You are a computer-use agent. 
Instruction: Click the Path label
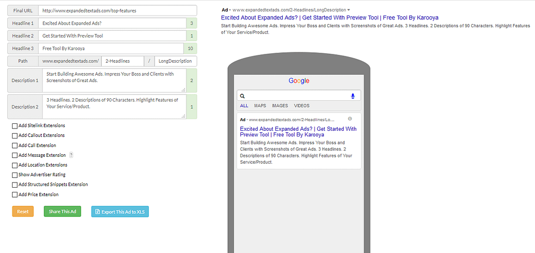(23, 62)
